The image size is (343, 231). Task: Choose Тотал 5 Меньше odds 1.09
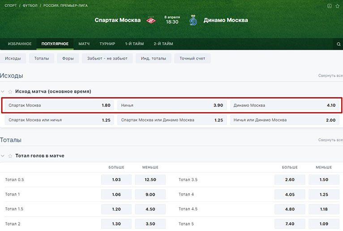324,224
